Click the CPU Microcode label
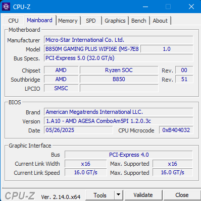The image size is (201, 201). 136,130
